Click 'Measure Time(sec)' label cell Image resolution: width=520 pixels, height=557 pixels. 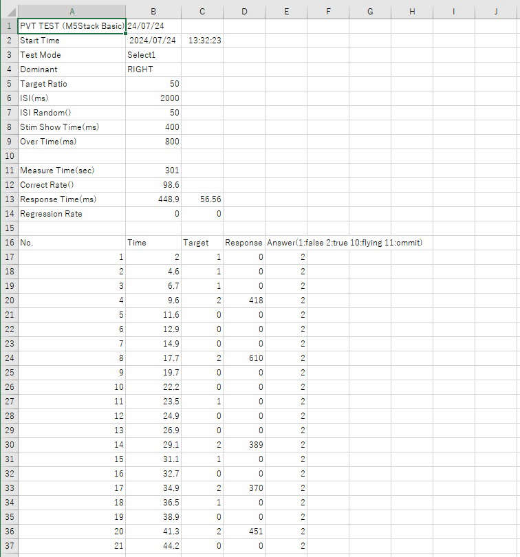tap(72, 171)
